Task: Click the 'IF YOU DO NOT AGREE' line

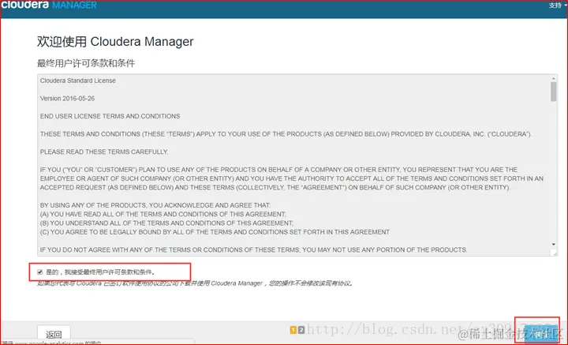Action: pos(253,249)
